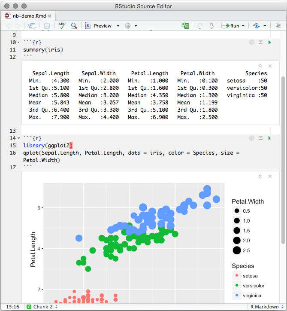This screenshot has width=287, height=311.
Task: Expand gear options dropdown arrow
Action: coord(136,26)
